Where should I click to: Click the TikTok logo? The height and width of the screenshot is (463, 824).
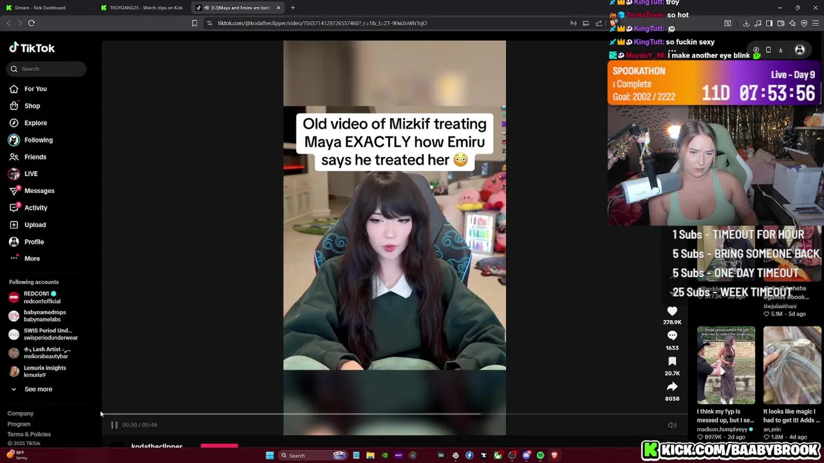pos(32,48)
